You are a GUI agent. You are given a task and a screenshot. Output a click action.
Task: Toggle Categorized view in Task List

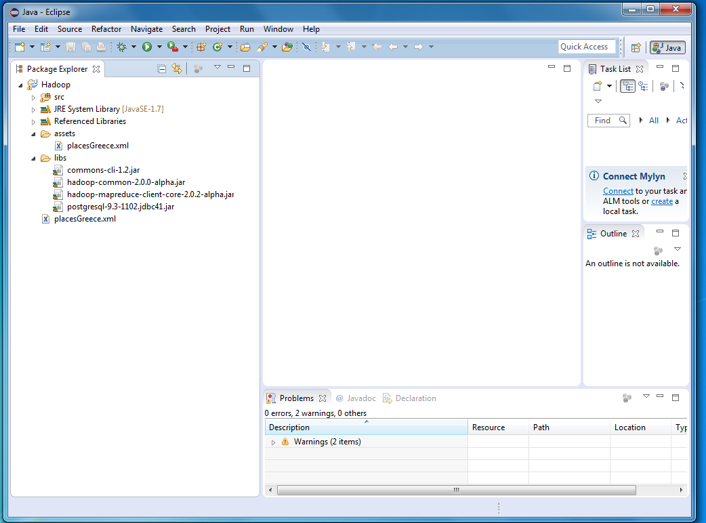click(x=627, y=86)
